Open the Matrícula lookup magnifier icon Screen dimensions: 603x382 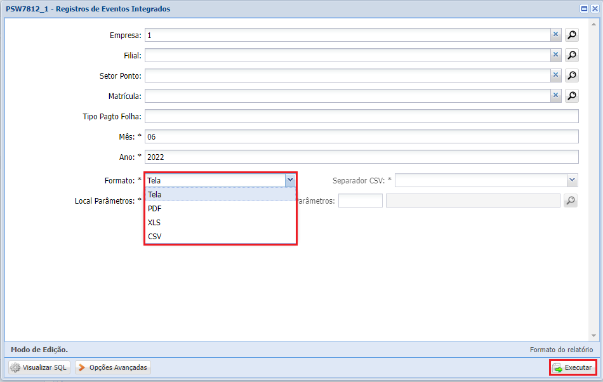point(572,96)
